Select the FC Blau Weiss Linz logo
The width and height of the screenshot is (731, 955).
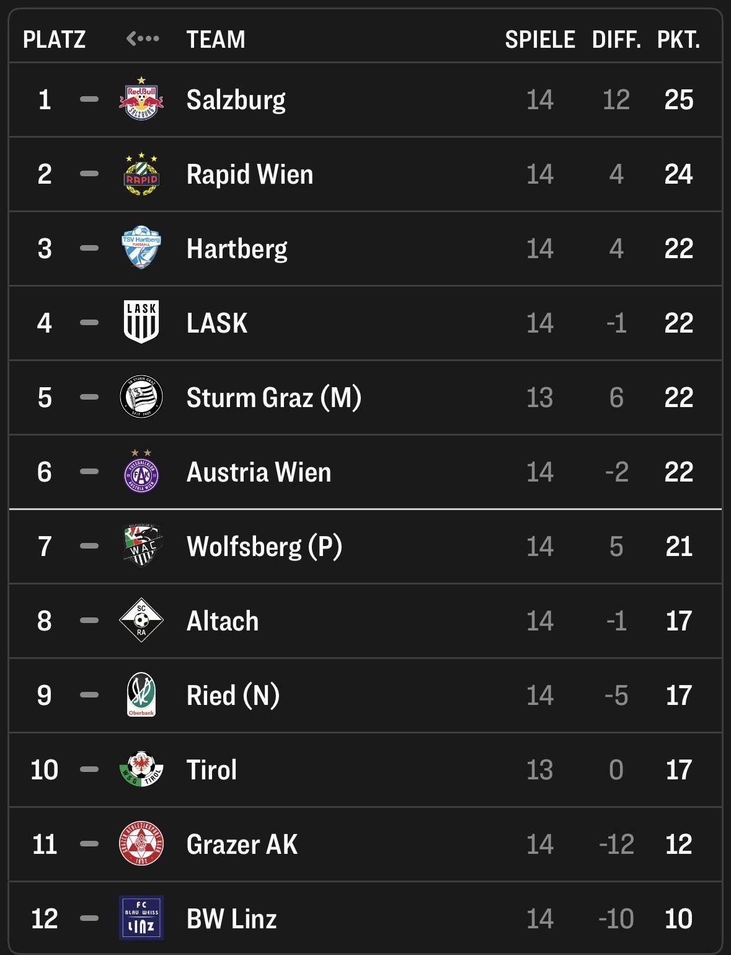coord(141,918)
